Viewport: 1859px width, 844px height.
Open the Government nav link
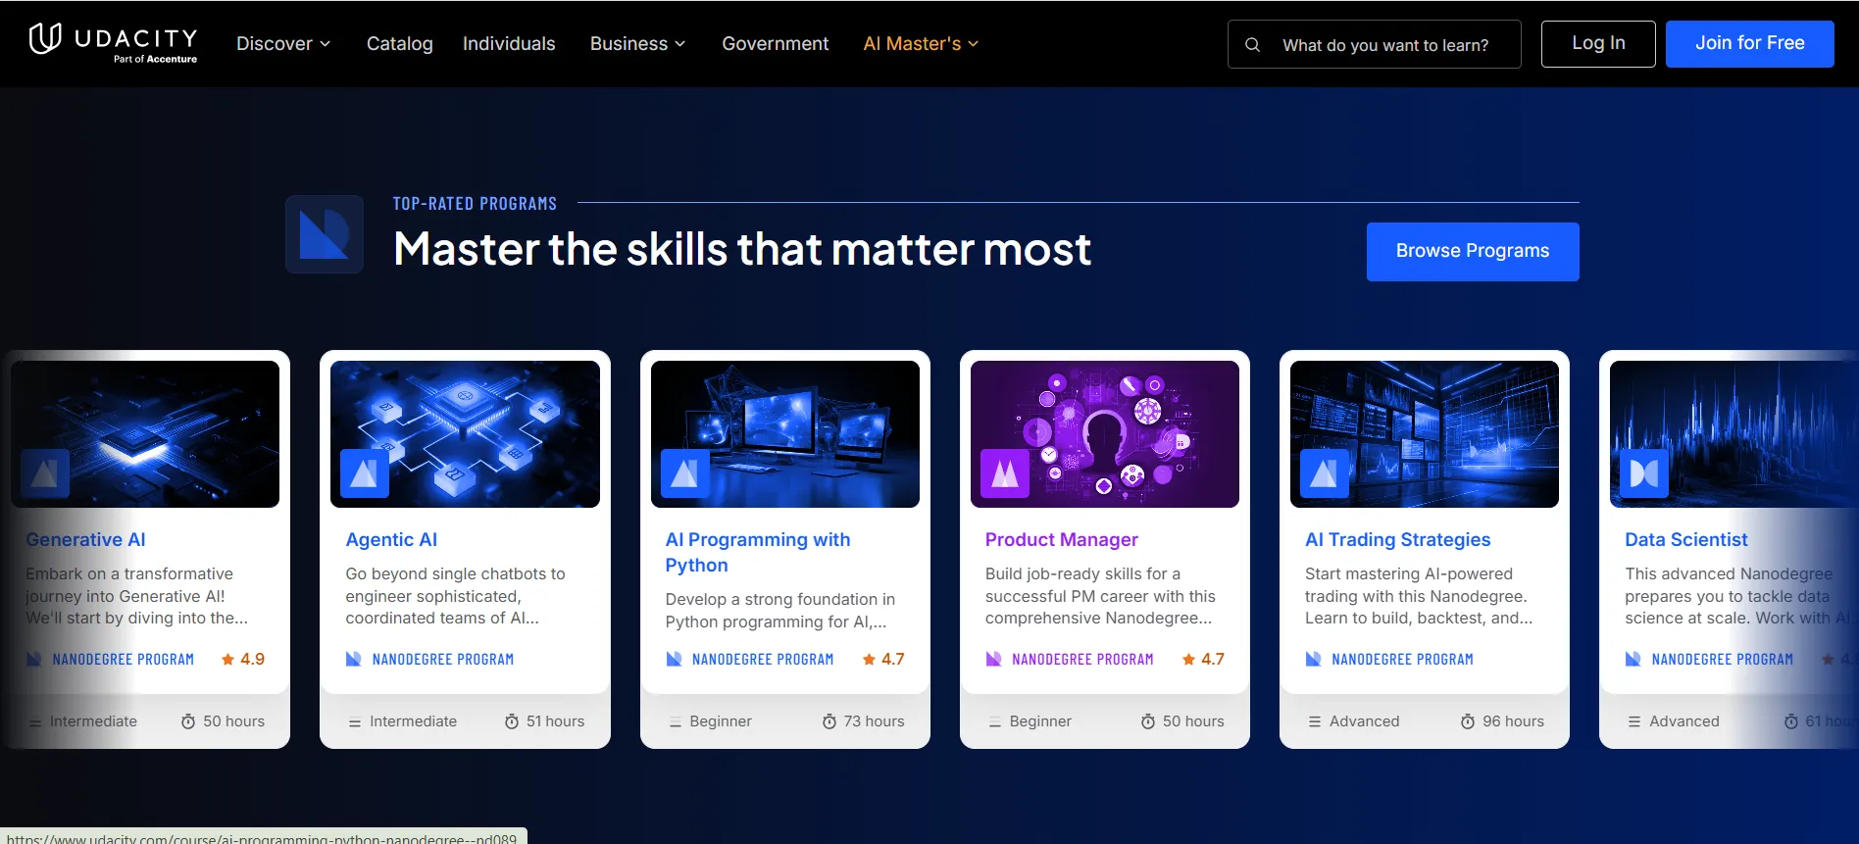[x=776, y=43]
